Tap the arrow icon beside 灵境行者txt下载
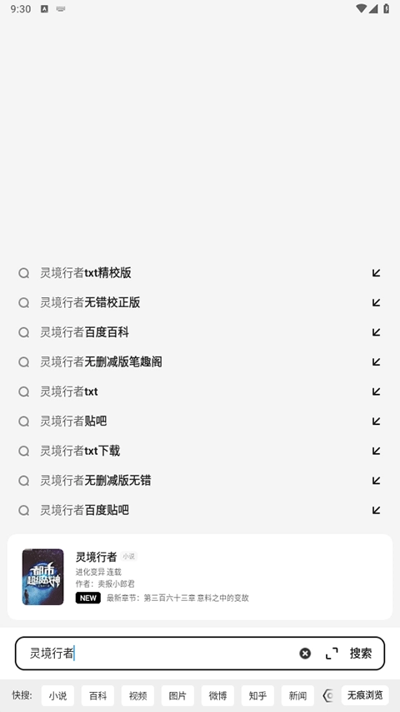This screenshot has width=400, height=712. (376, 451)
